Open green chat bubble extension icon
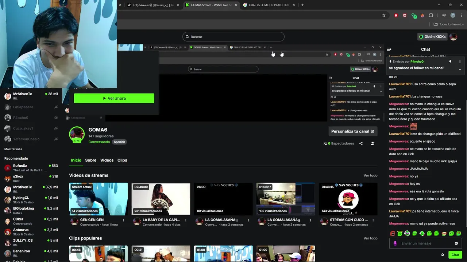 pyautogui.click(x=414, y=16)
